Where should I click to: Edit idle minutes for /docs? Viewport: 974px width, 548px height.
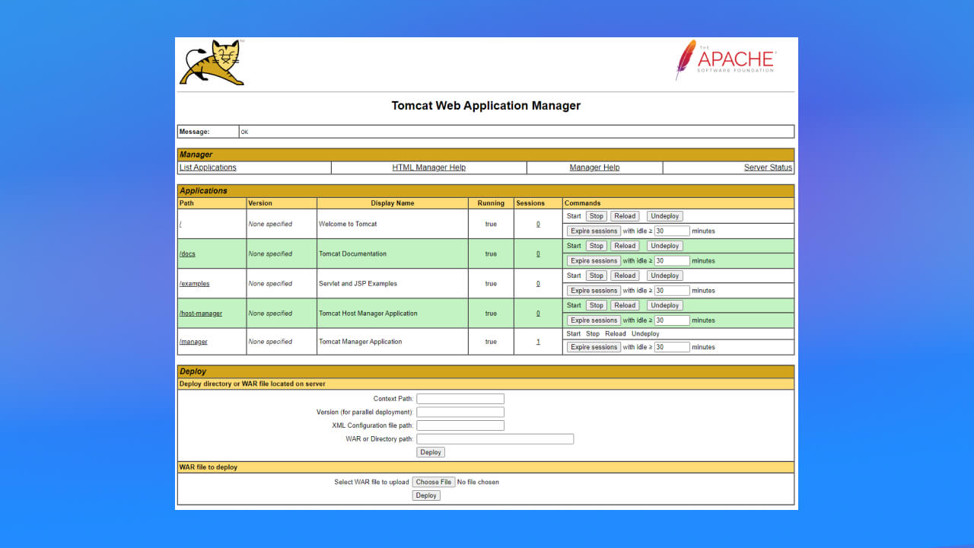(672, 260)
